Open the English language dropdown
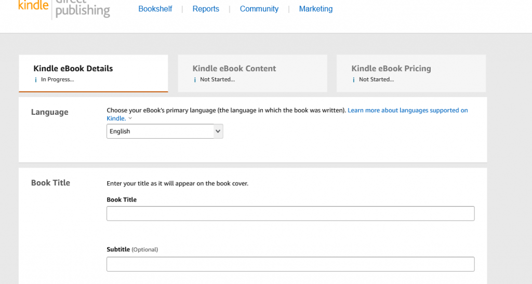 pyautogui.click(x=165, y=131)
